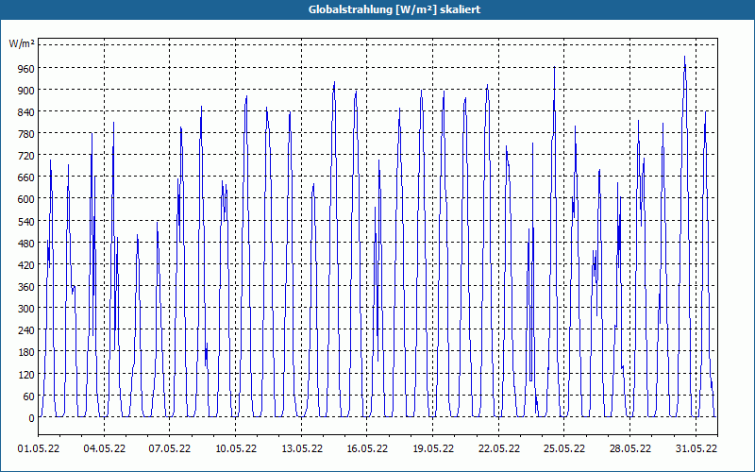Click the date label 25.05.22
Screen dimensions: 755x472
(x=563, y=448)
